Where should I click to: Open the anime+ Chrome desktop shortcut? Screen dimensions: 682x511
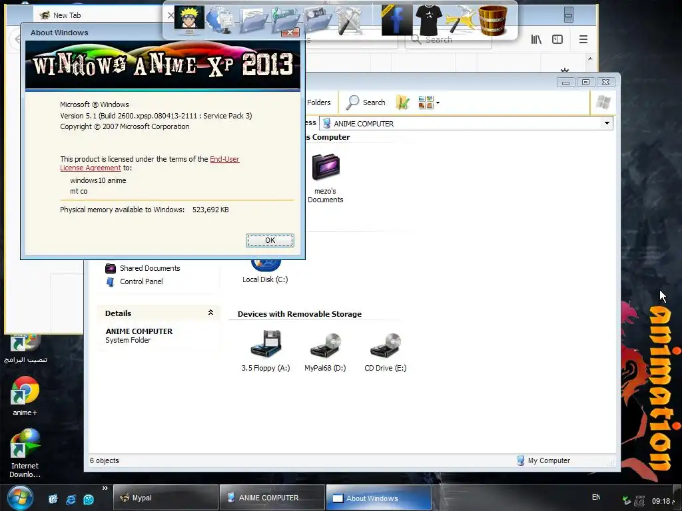tap(25, 397)
